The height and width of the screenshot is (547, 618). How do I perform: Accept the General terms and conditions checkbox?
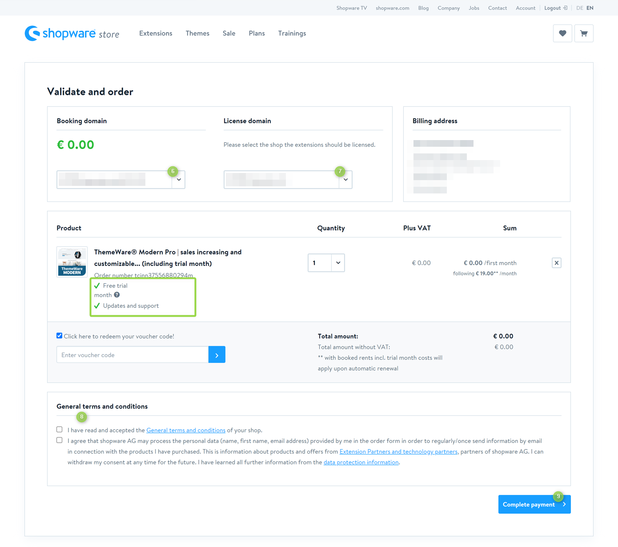[x=60, y=430]
